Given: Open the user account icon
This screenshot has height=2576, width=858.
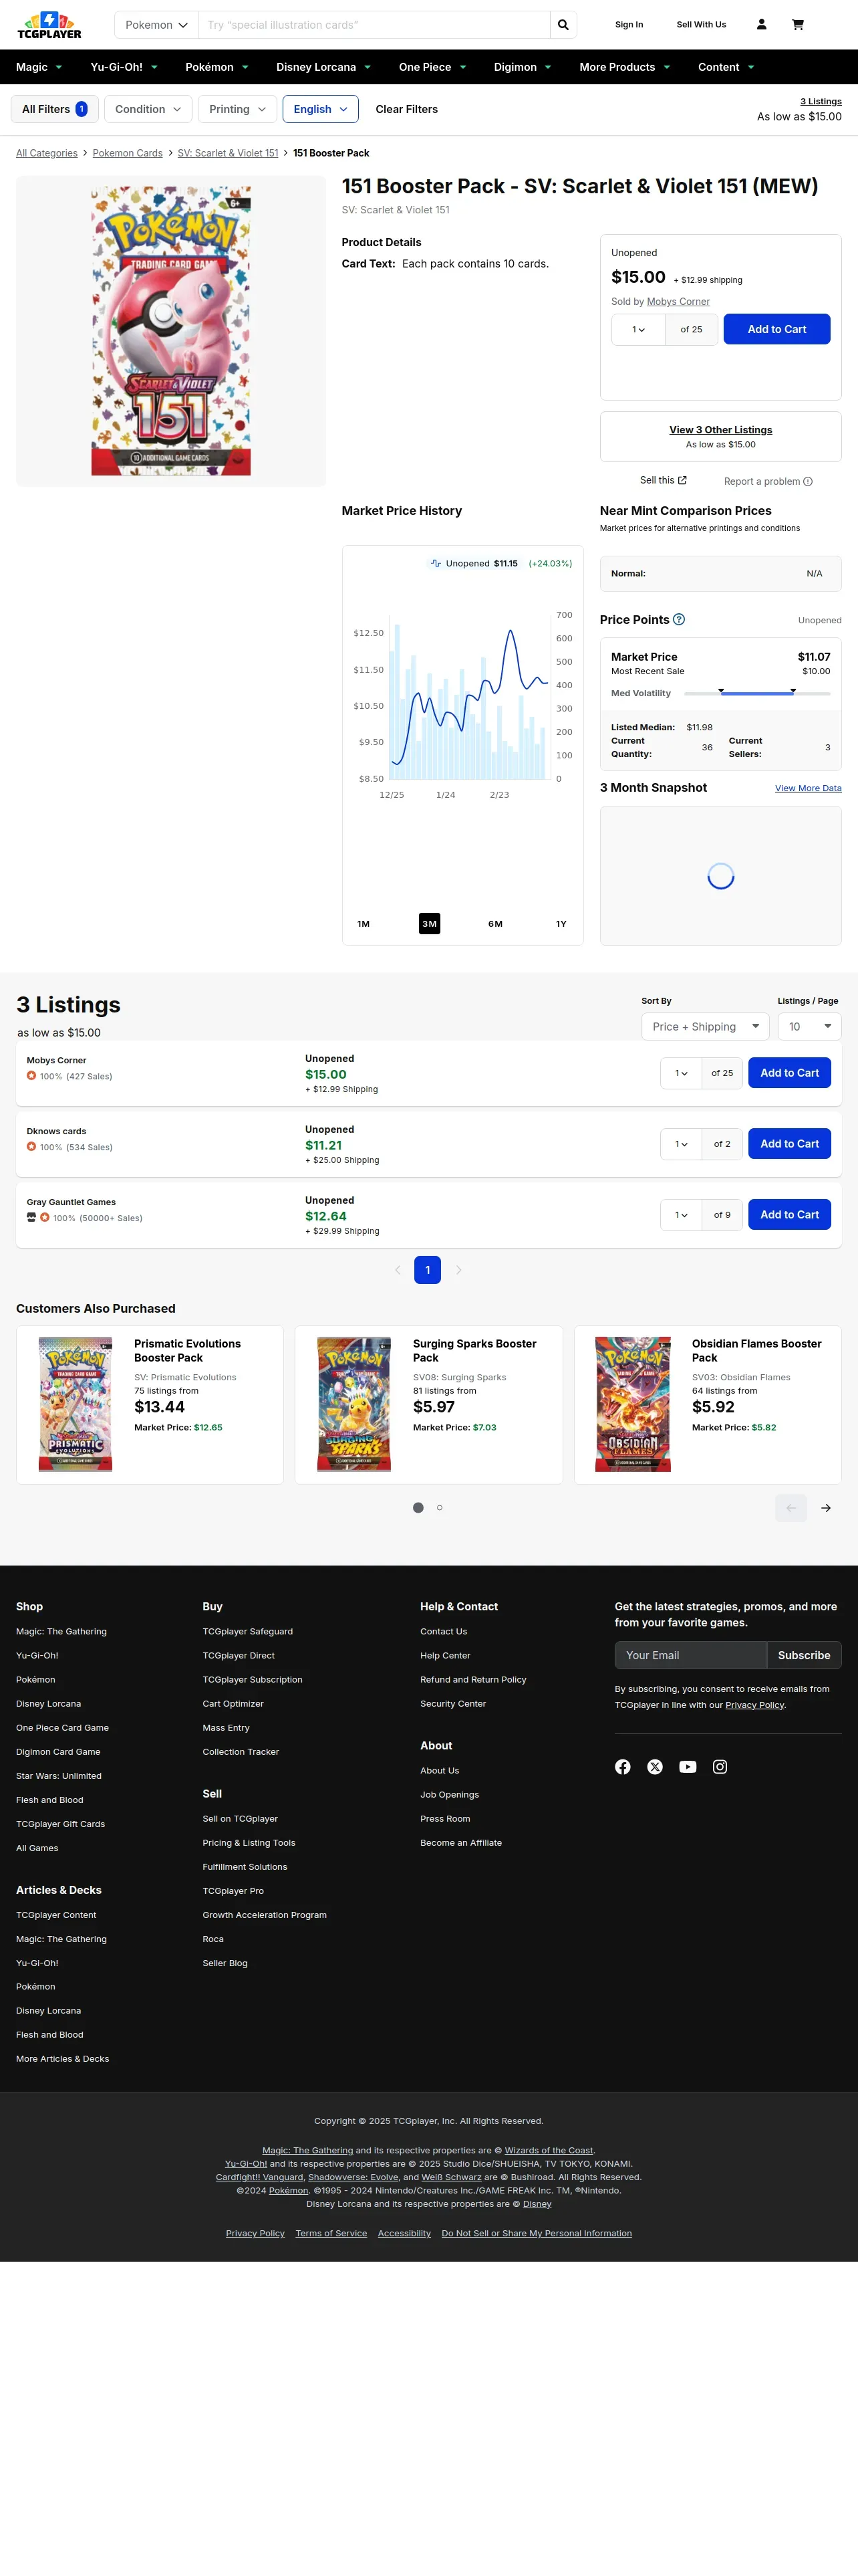Looking at the screenshot, I should pyautogui.click(x=761, y=25).
